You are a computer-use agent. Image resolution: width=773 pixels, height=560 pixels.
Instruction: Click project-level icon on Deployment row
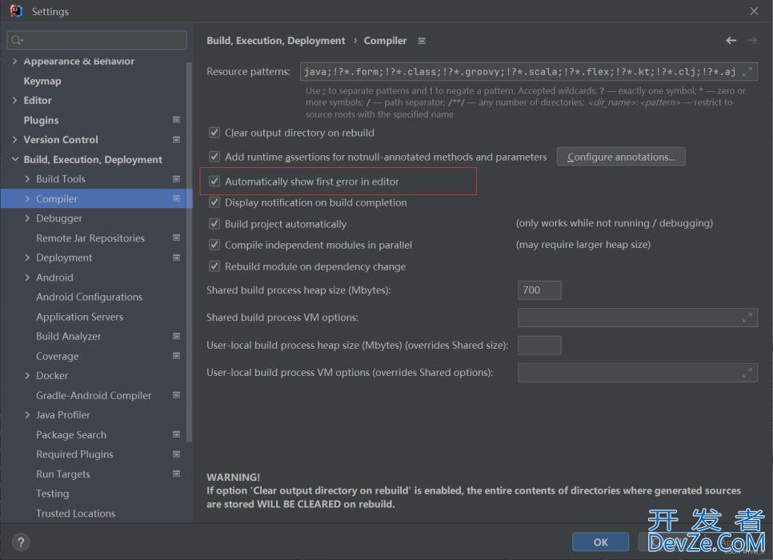[177, 258]
